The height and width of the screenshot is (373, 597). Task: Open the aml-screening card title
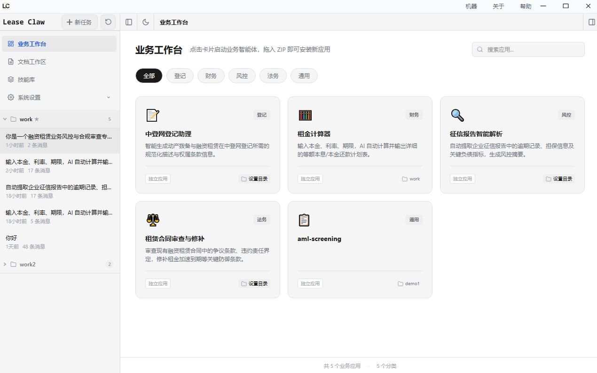[320, 239]
